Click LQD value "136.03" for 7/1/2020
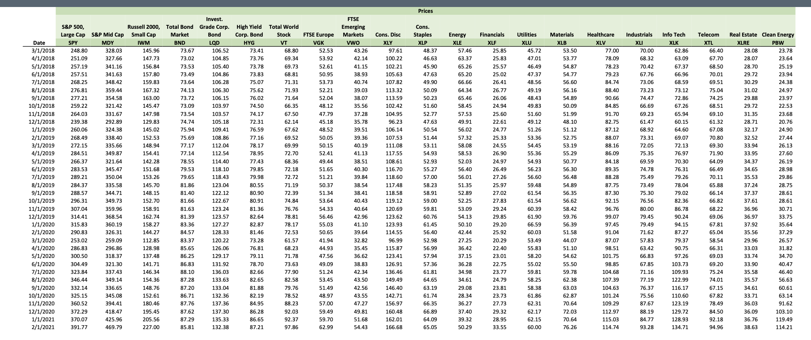 click(220, 272)
